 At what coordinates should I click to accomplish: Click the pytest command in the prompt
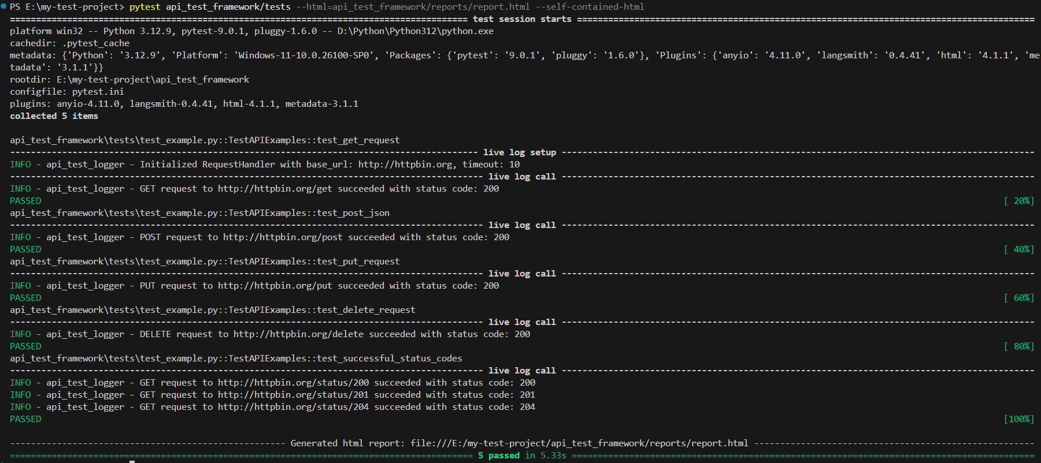[145, 7]
